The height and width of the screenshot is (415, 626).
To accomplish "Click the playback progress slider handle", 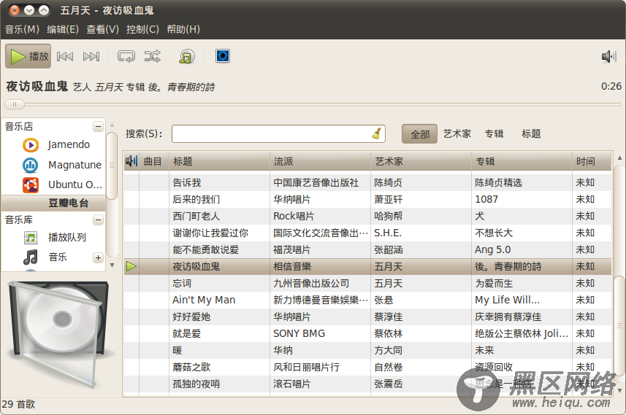I will 15,104.
